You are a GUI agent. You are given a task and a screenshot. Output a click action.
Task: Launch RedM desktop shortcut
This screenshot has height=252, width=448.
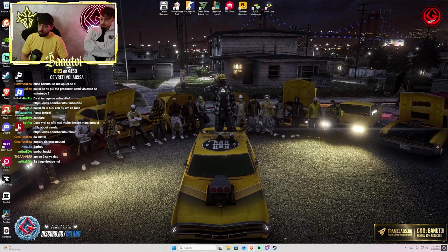(19, 128)
